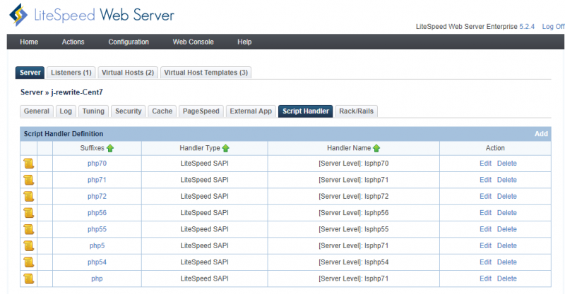Add a new script handler definition
565x294 pixels.
541,133
